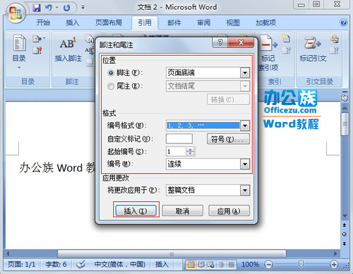Click Next Page double arrow button
Screen dimensions: 353x274
point(344,243)
